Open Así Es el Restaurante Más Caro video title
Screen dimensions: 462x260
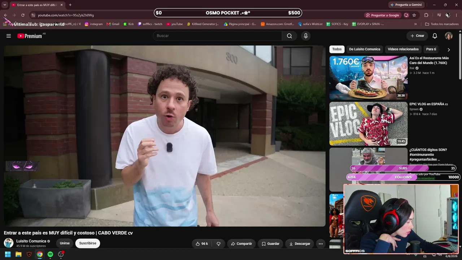coord(429,60)
